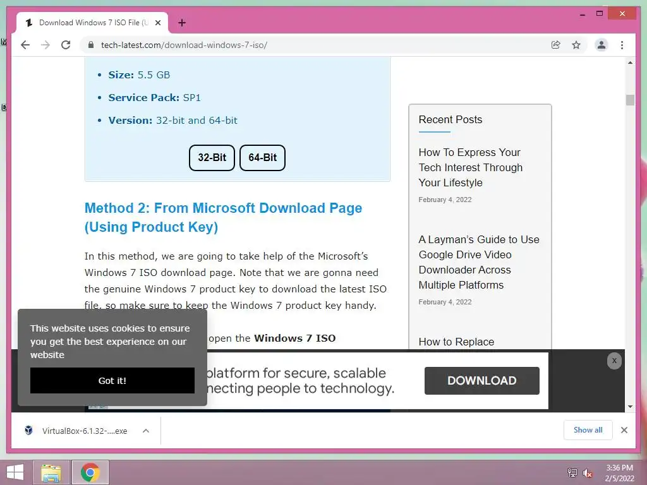Dismiss the bottom ad banner
This screenshot has height=485, width=647.
tap(614, 361)
